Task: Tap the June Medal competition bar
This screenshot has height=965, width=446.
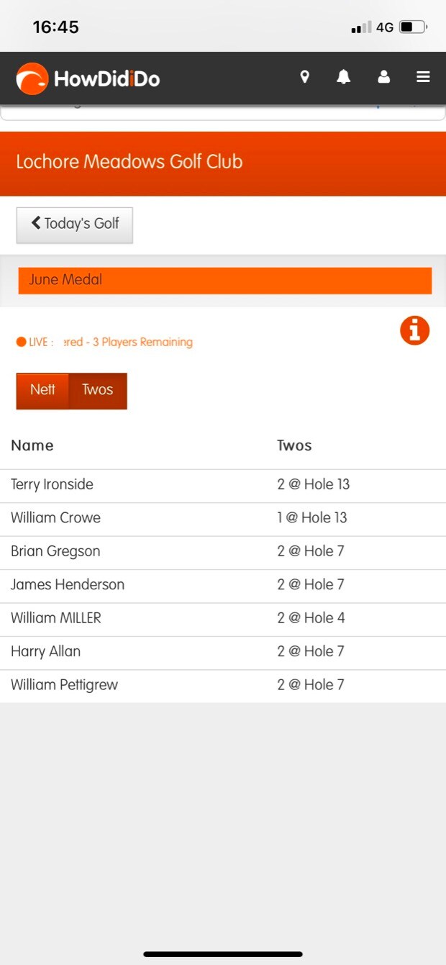Action: [x=224, y=280]
